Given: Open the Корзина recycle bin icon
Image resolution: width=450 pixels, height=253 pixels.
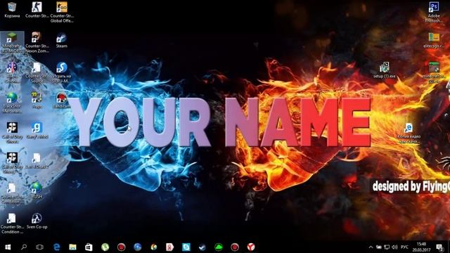Looking at the screenshot, I should (x=12, y=10).
